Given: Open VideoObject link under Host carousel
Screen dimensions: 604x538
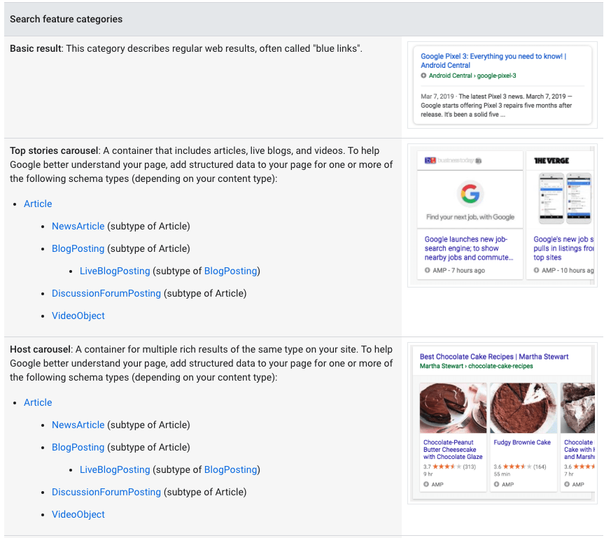Looking at the screenshot, I should pos(78,514).
